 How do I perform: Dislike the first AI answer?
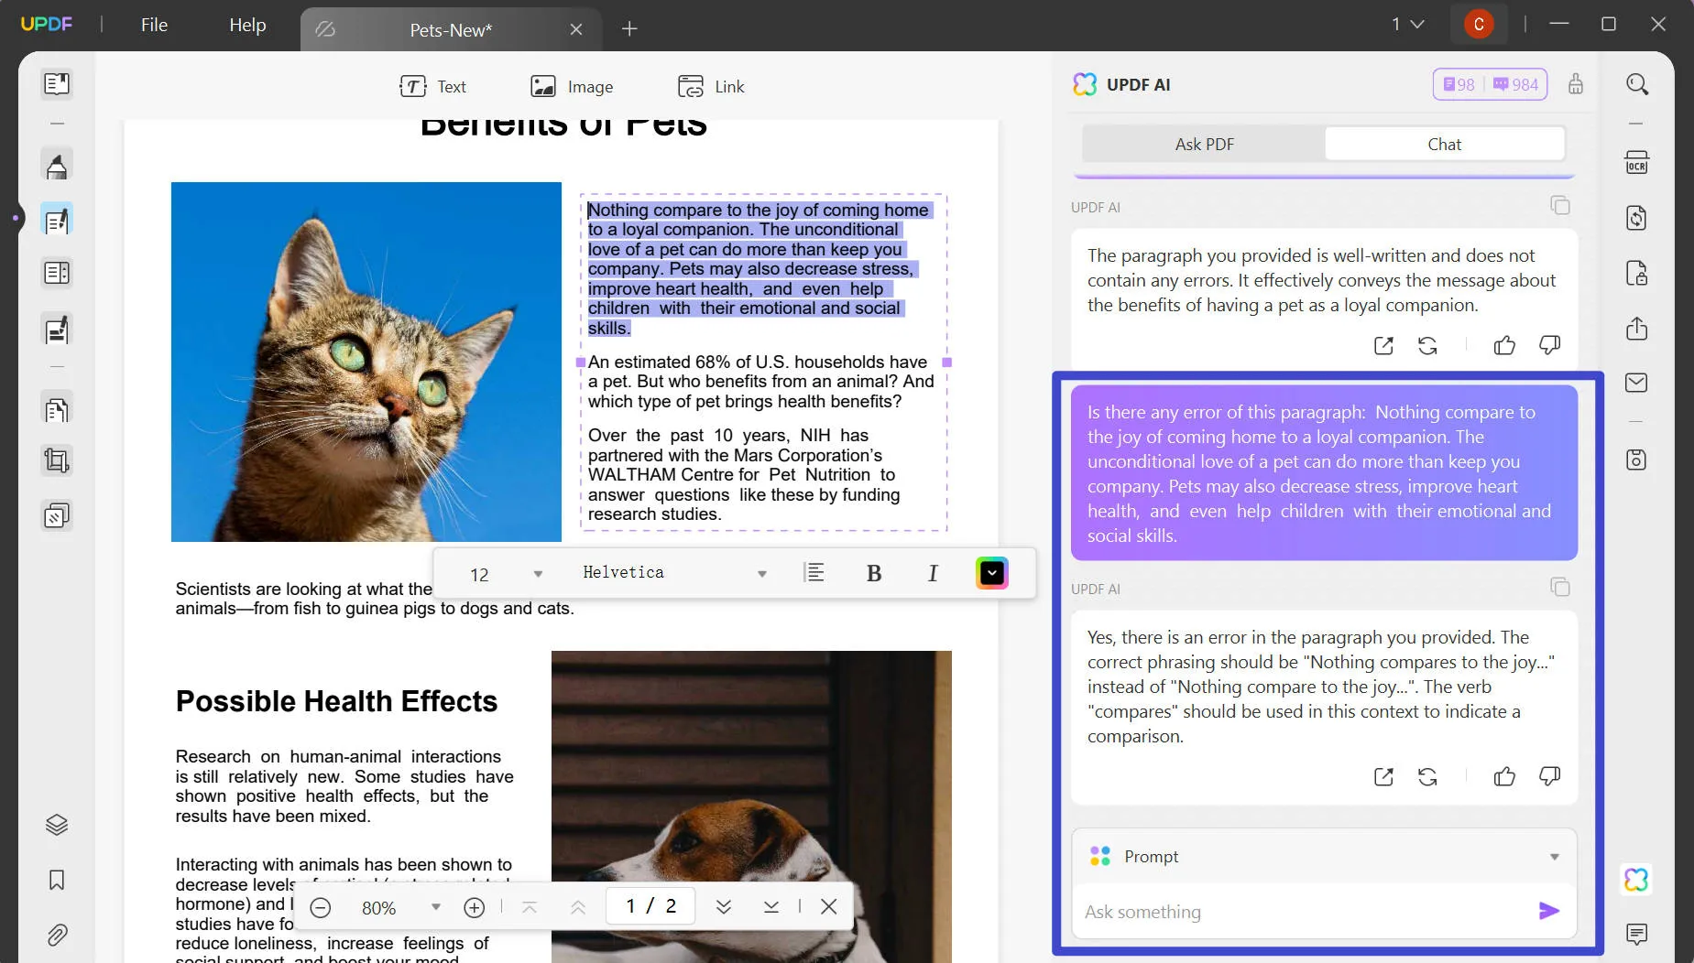coord(1549,345)
